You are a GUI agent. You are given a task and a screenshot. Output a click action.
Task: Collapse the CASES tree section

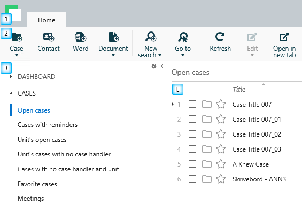tap(11, 93)
